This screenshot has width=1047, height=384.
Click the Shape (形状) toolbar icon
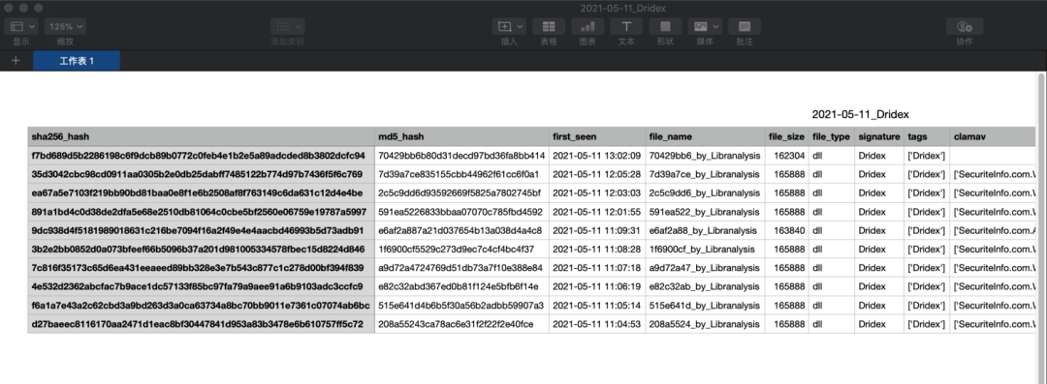(x=665, y=27)
